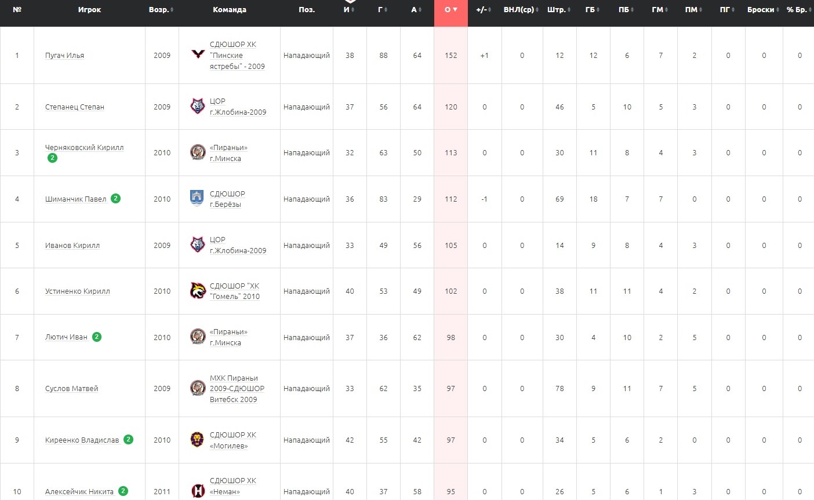
Task: Click the Гомель 2010 team logo
Action: pyautogui.click(x=198, y=290)
